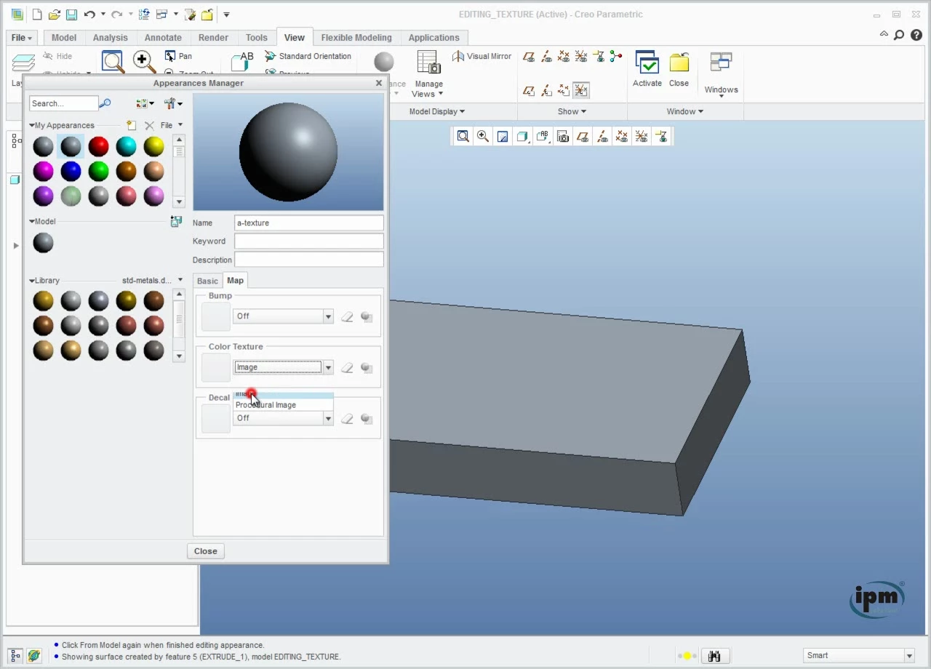Toggle plane tag display in the ribbon

[x=529, y=90]
